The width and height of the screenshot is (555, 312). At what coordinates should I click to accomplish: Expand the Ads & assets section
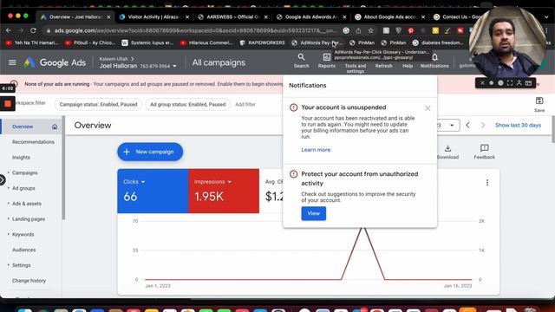pos(9,204)
